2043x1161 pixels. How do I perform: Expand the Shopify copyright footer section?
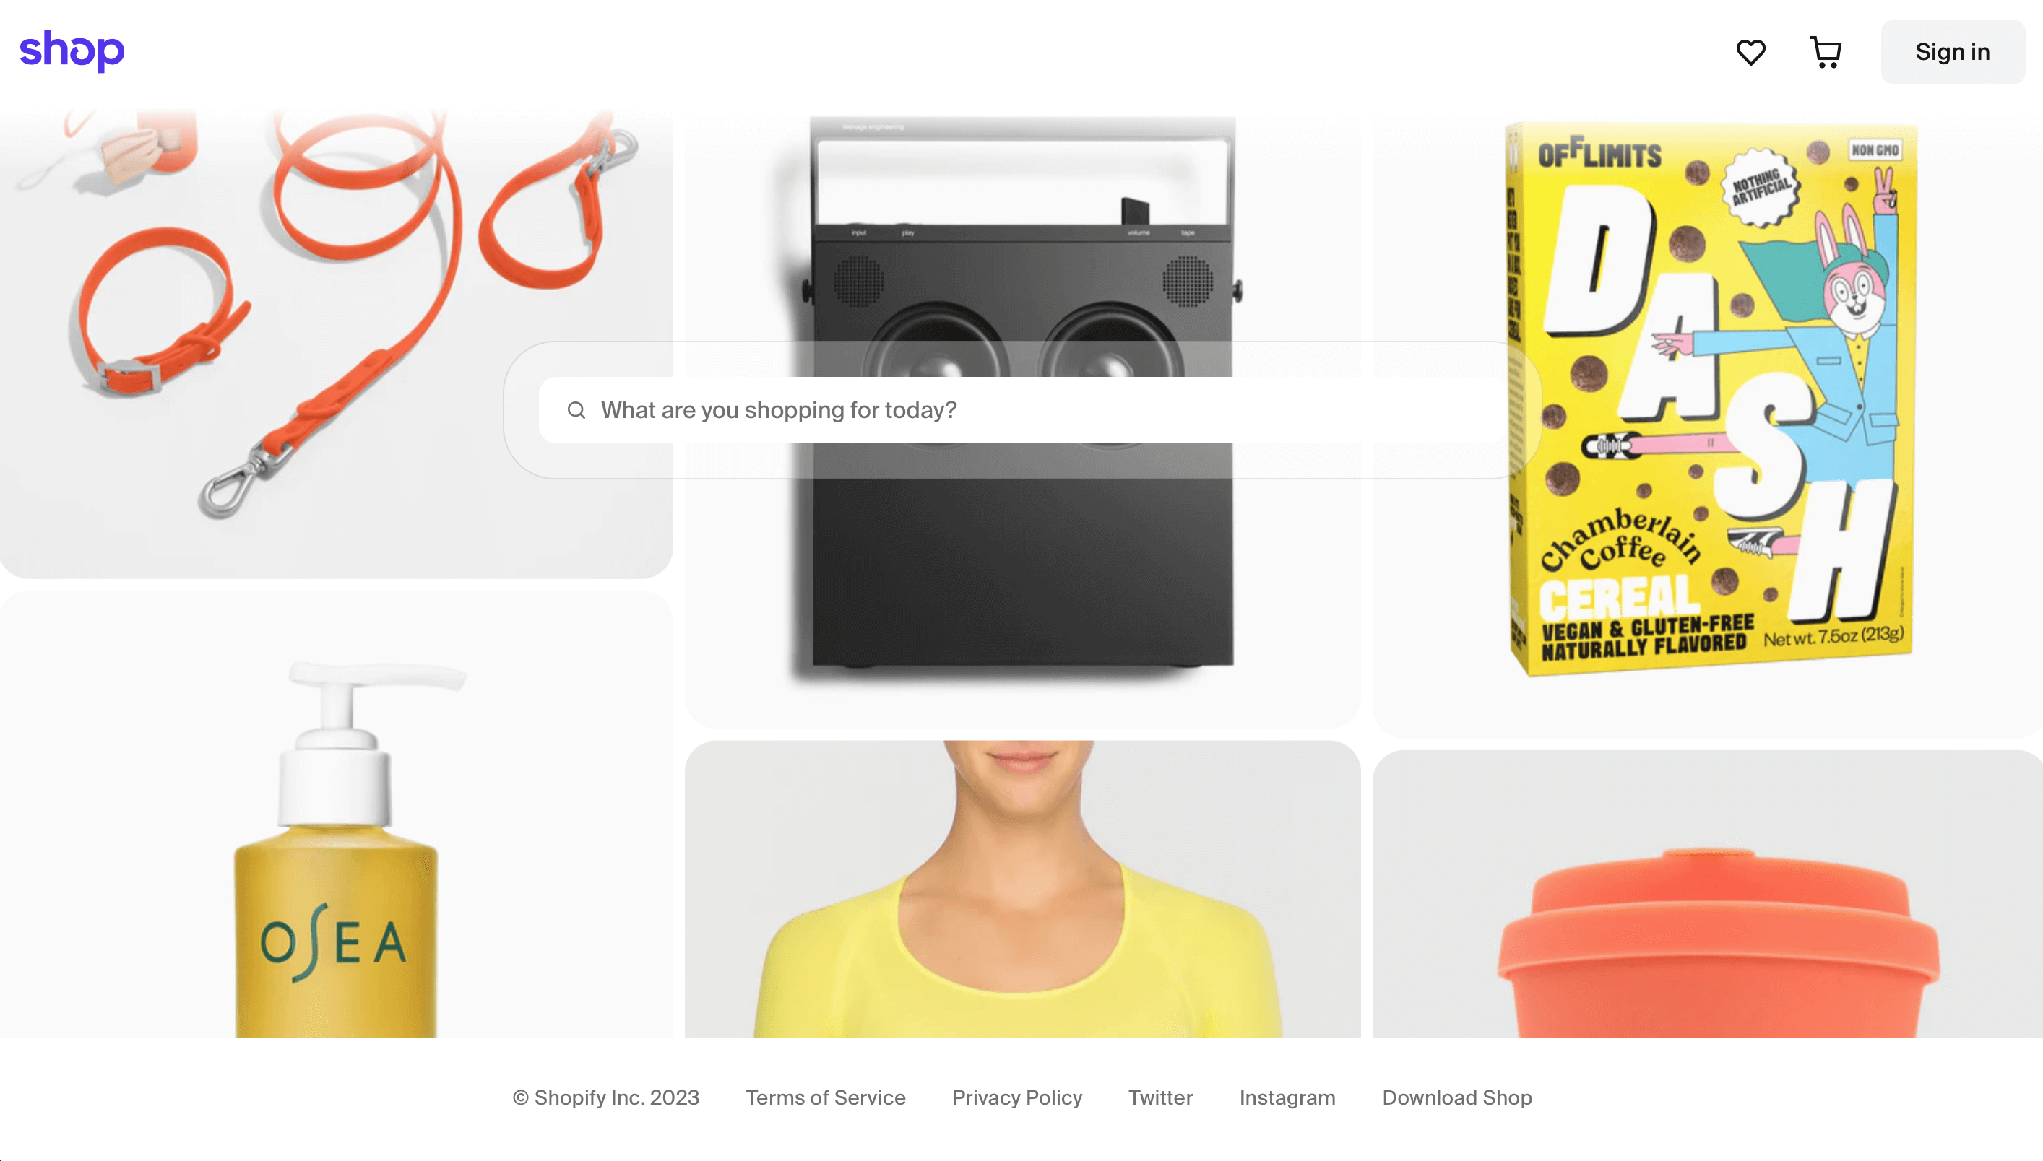[x=605, y=1097]
